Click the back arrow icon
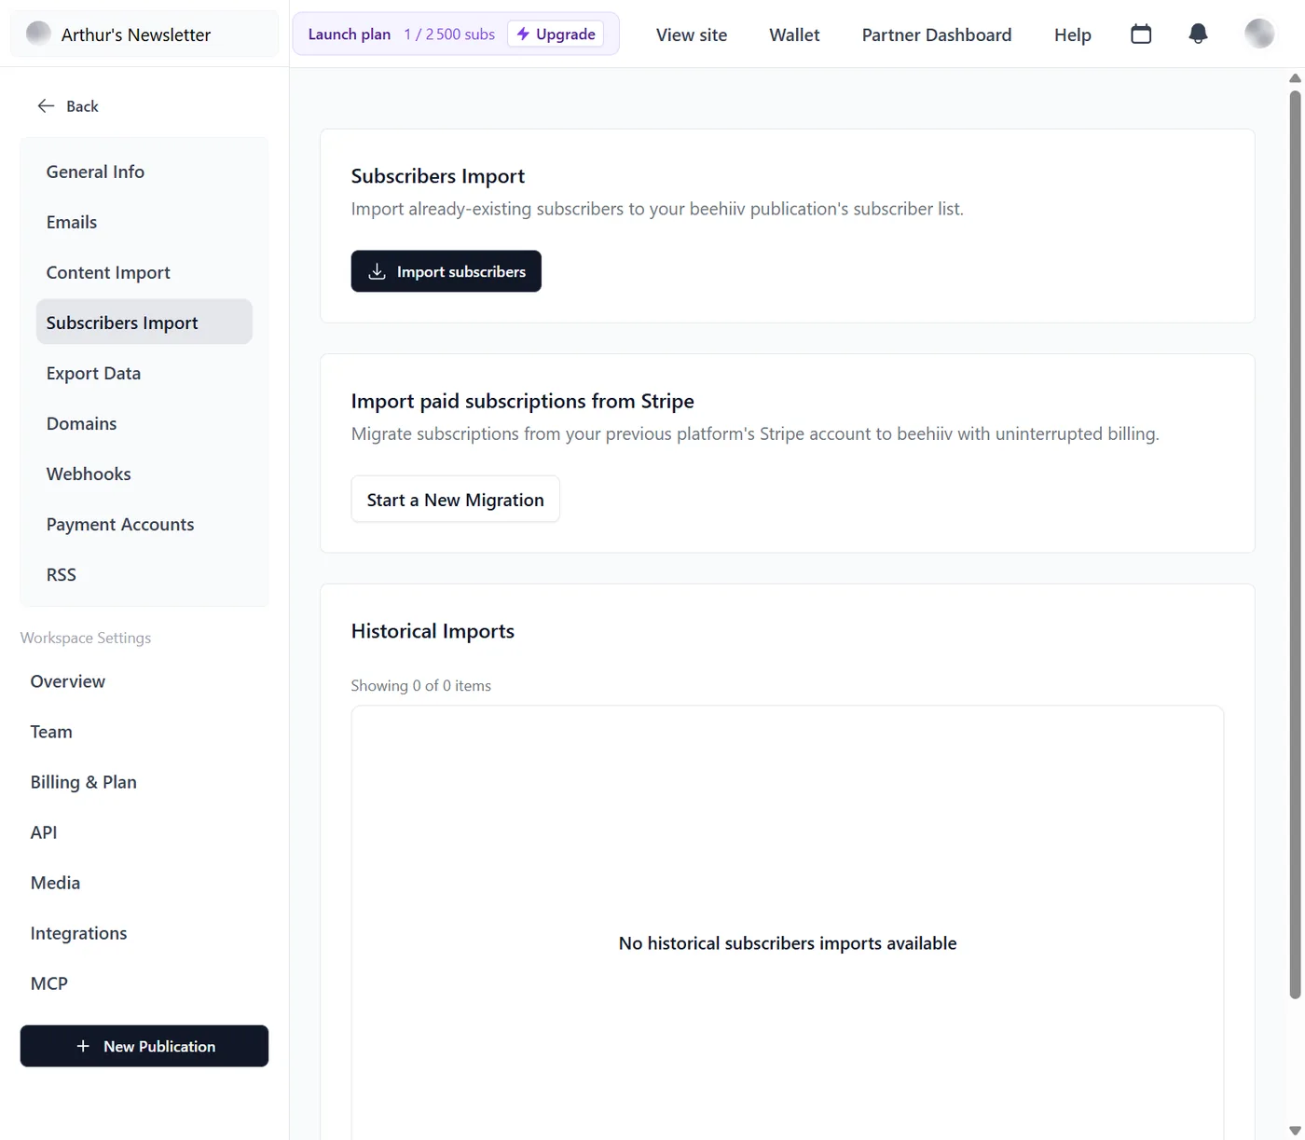The height and width of the screenshot is (1140, 1305). pyautogui.click(x=46, y=106)
